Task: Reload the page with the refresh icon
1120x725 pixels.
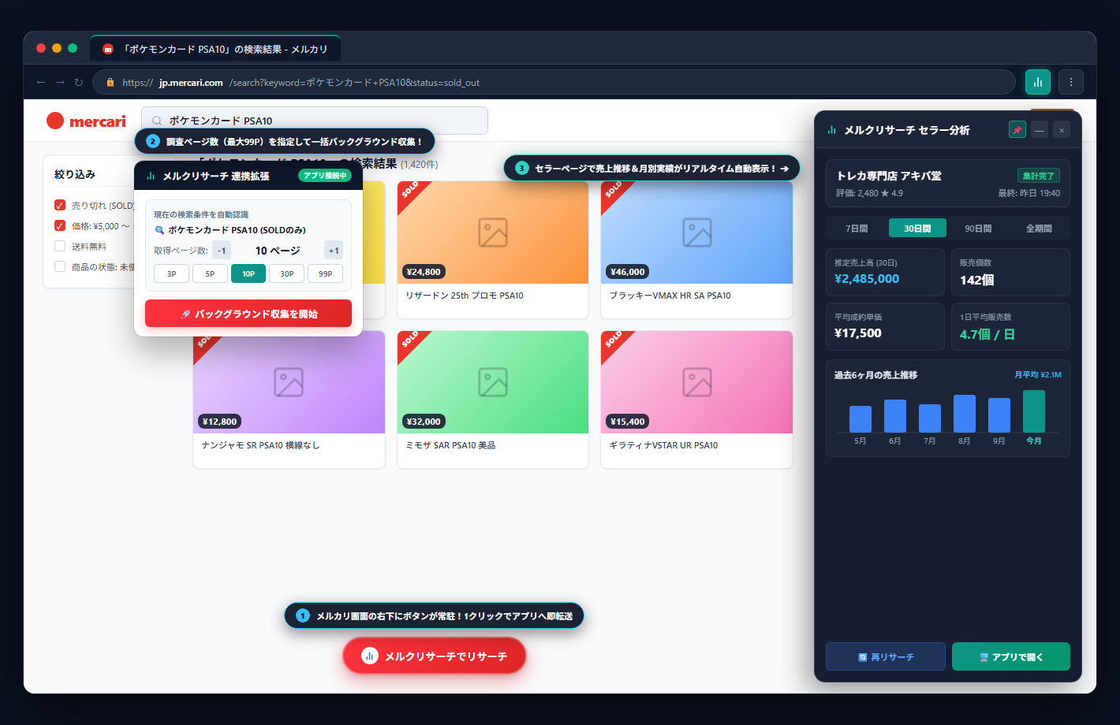Action: pyautogui.click(x=79, y=82)
